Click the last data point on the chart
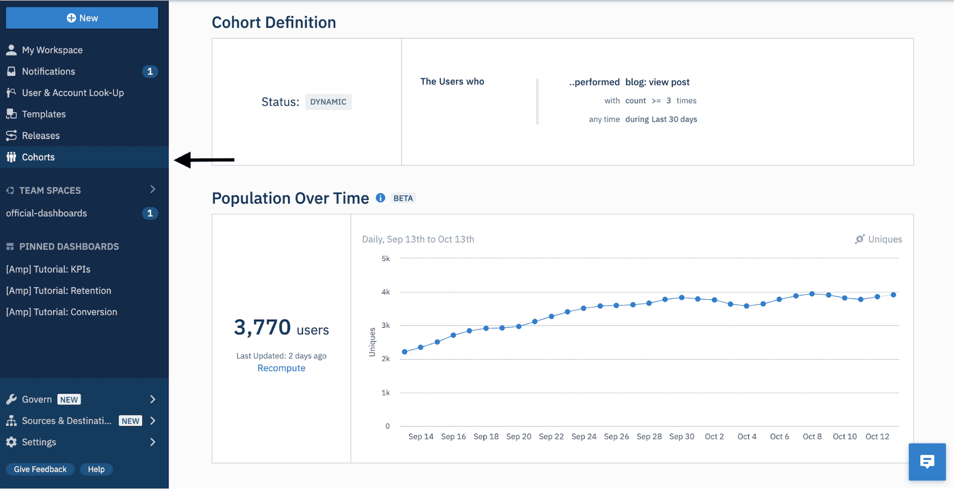Screen dimensions: 954x489 (x=893, y=295)
